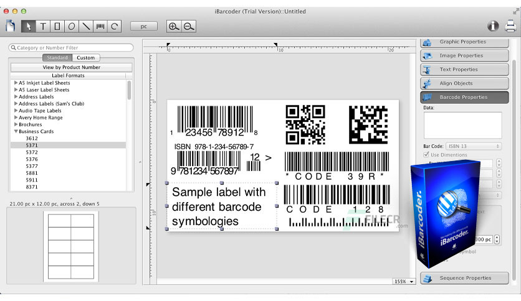Image resolution: width=521 pixels, height=301 pixels.
Task: Select product number 5881
Action: pos(68,173)
